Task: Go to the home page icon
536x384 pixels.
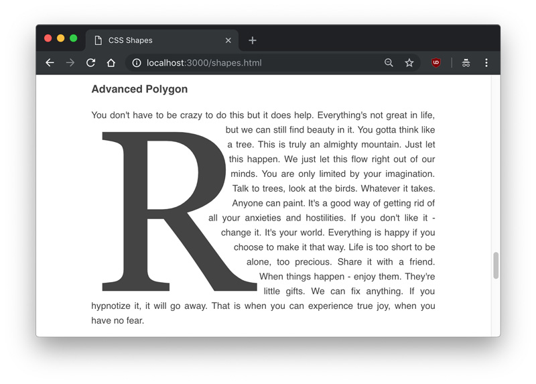Action: 111,63
